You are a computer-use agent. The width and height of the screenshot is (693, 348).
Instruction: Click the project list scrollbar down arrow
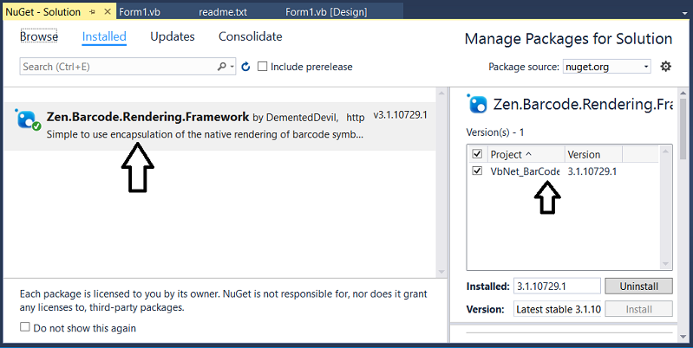tap(665, 264)
